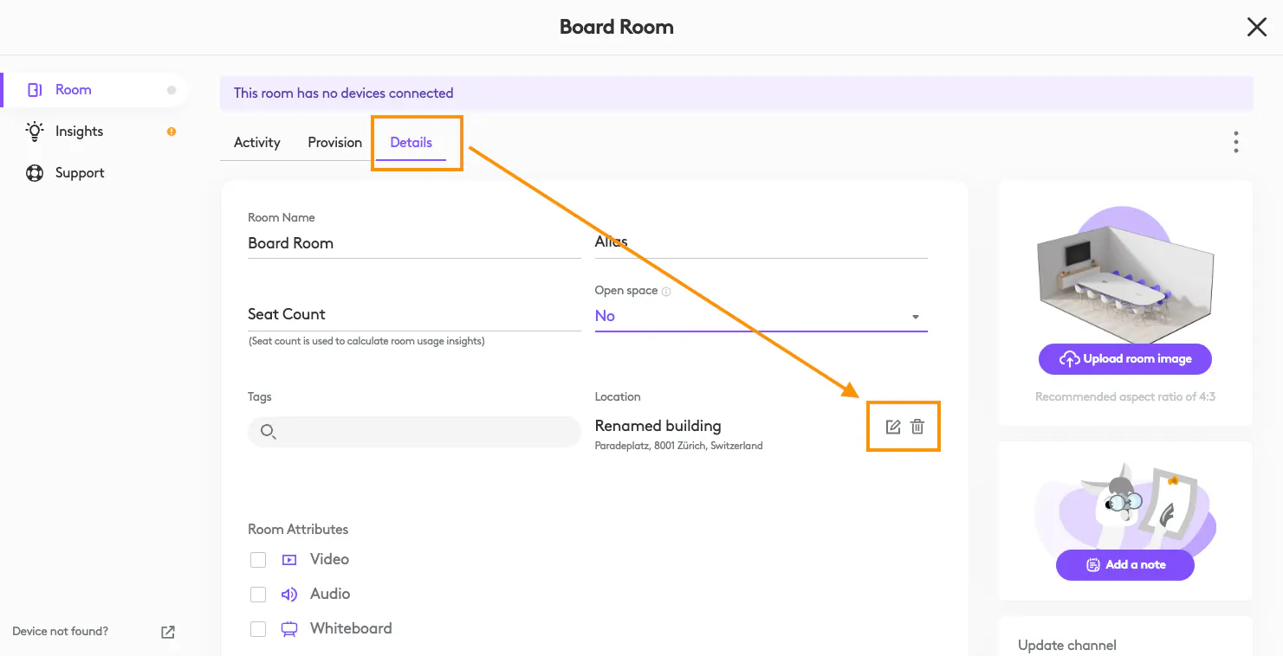
Task: Switch to the Activity tab
Action: click(x=256, y=143)
